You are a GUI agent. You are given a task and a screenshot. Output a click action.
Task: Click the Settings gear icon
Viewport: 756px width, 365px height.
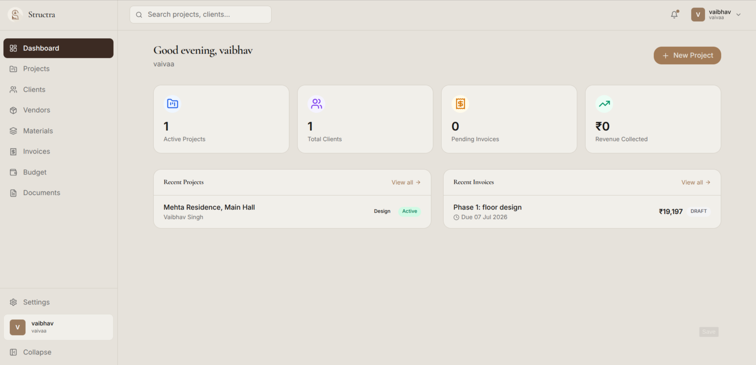13,302
